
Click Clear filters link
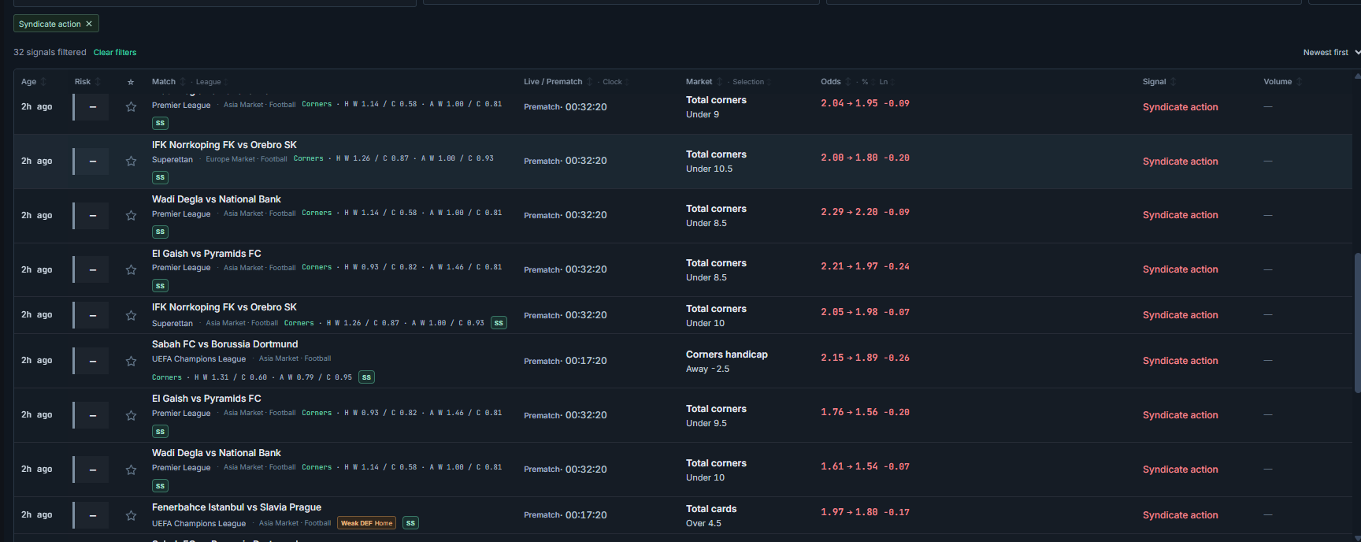(115, 53)
